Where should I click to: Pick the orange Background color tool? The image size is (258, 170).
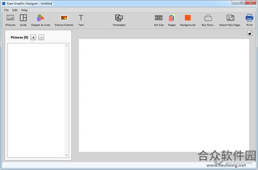coord(188,20)
